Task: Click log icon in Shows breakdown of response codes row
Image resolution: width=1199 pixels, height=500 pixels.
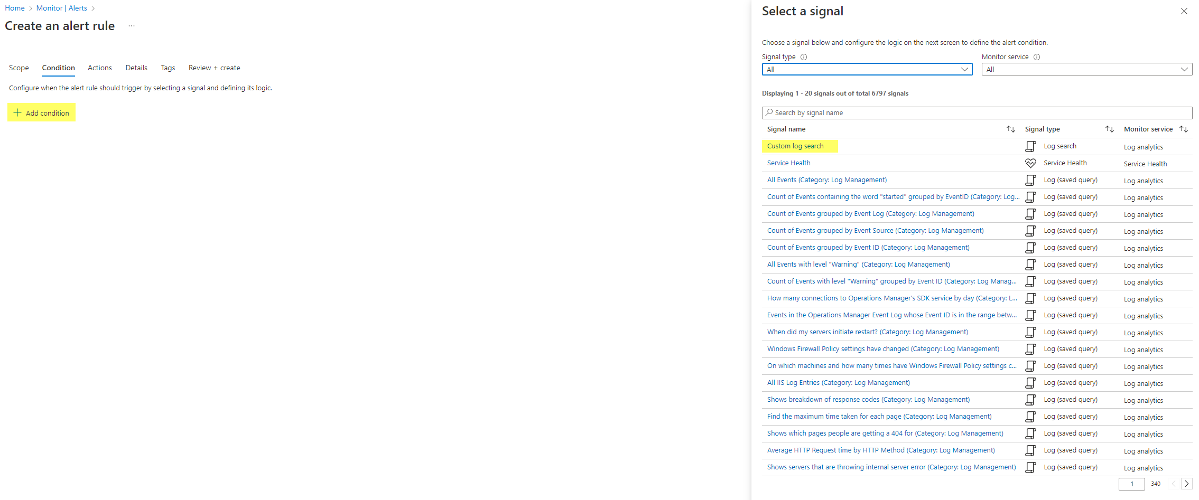Action: coord(1030,400)
